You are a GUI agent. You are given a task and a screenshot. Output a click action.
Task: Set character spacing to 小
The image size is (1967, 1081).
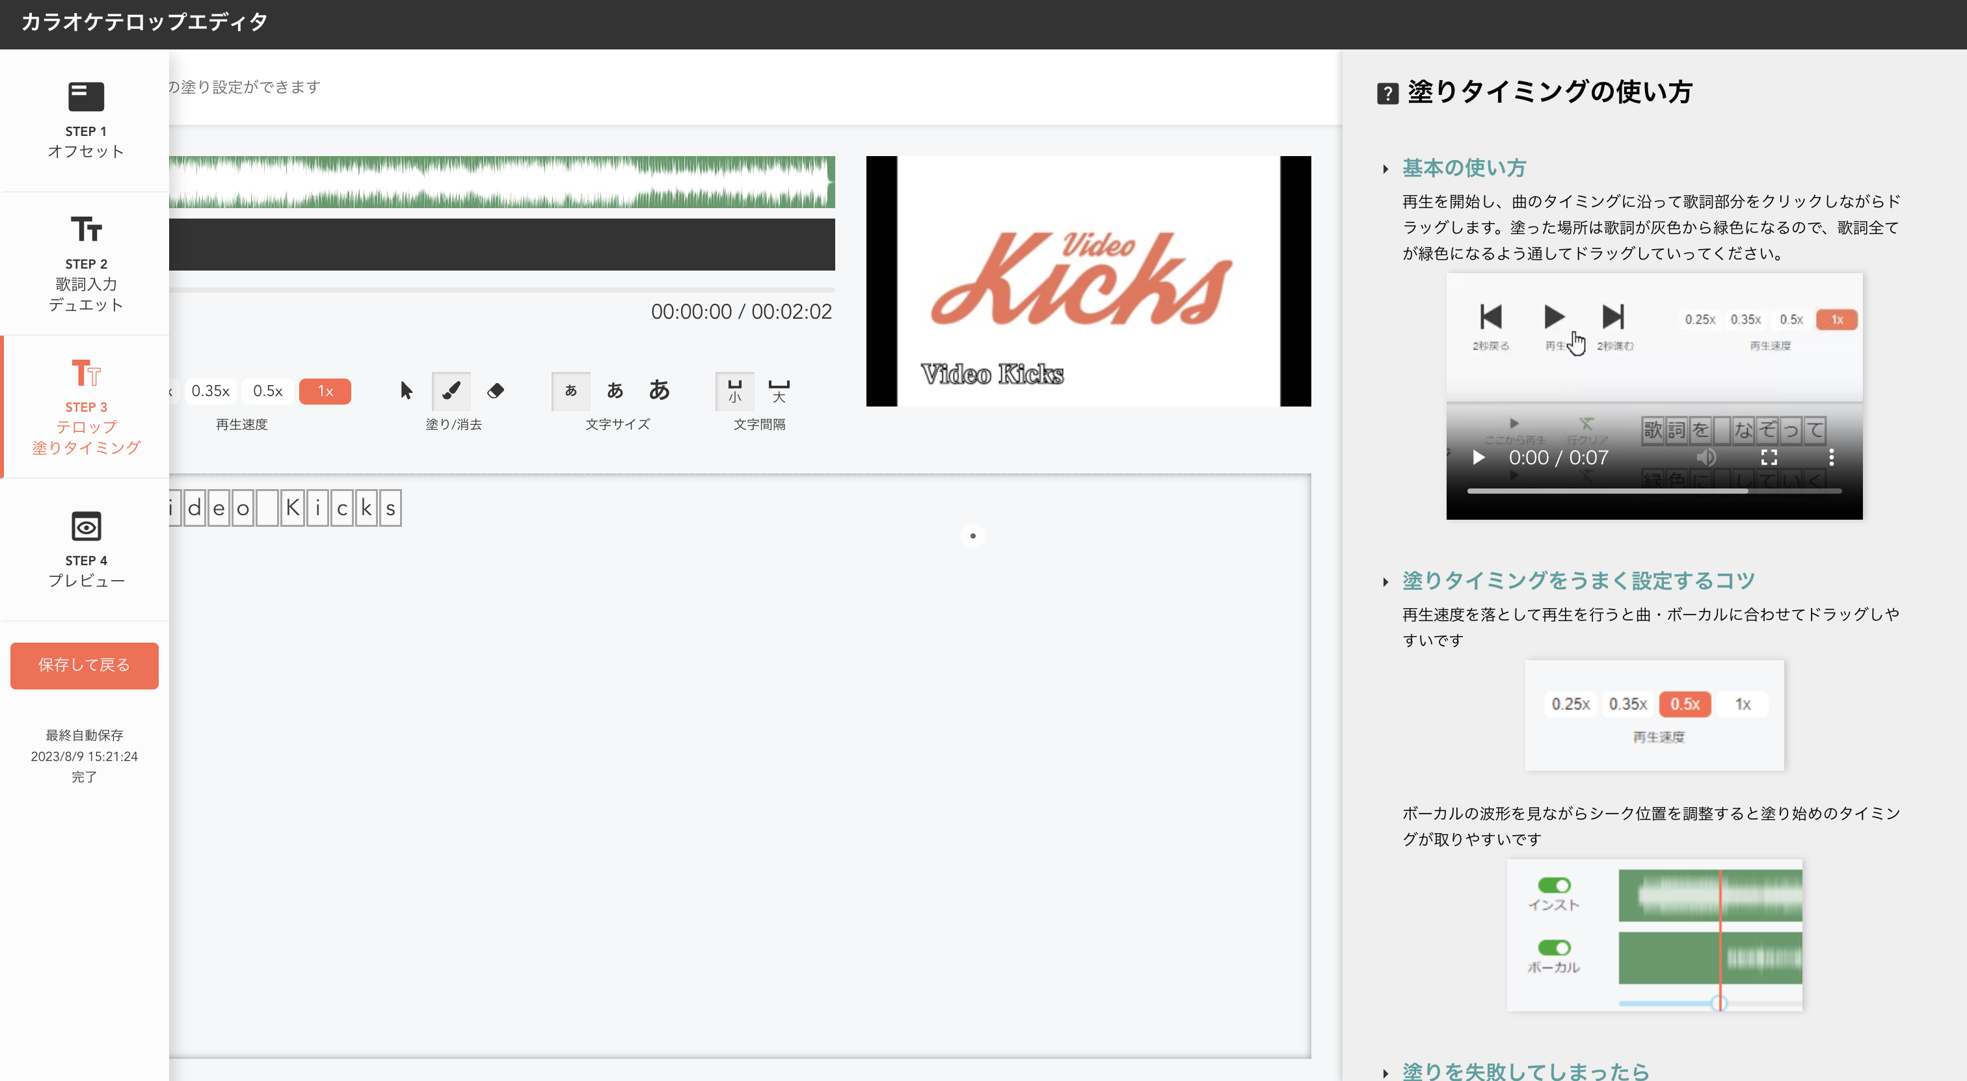pos(734,391)
